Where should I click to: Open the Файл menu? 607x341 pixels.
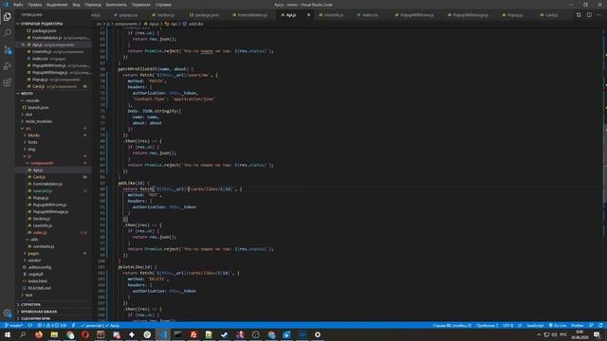[x=18, y=5]
